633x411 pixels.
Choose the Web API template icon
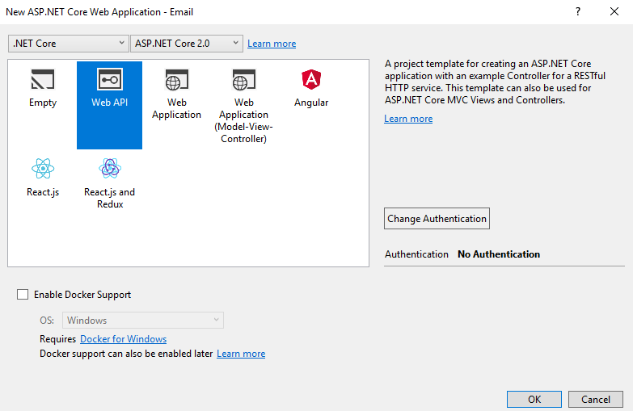(x=109, y=79)
